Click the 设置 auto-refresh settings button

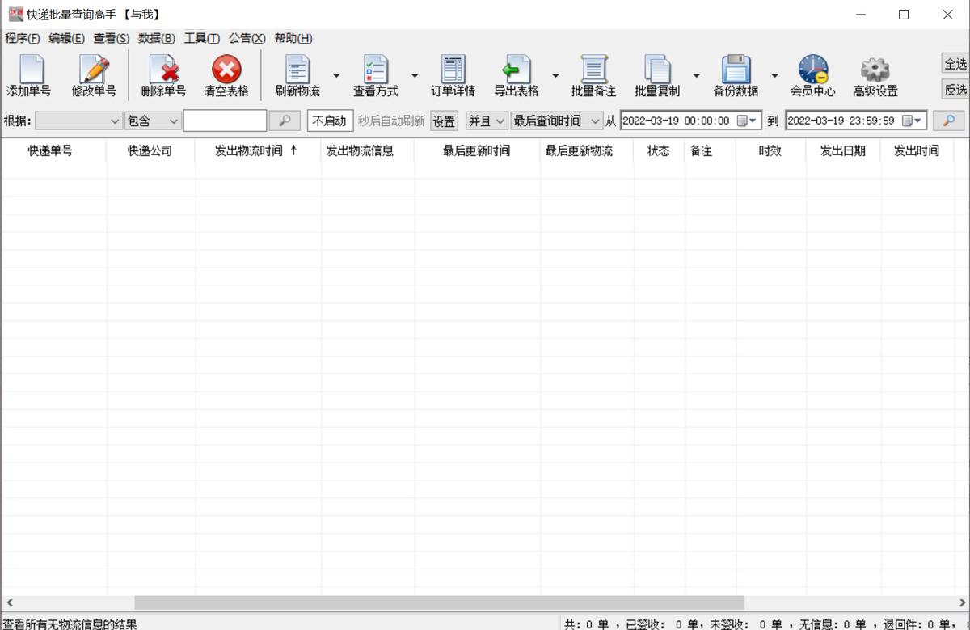pos(444,121)
